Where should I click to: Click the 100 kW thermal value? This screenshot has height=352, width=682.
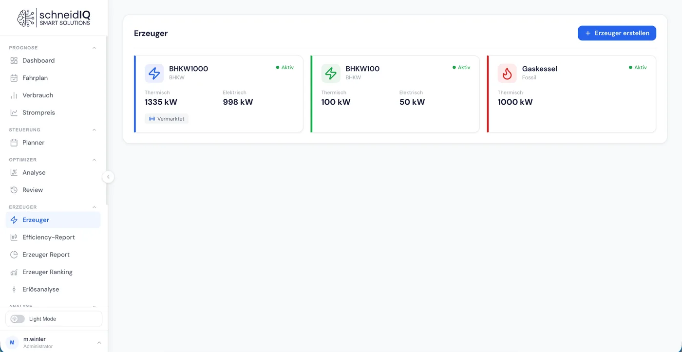tap(336, 102)
